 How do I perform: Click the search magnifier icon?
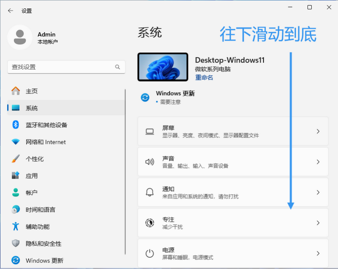pos(117,67)
